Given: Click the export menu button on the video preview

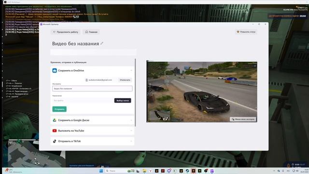Looking at the screenshot, I should [x=243, y=119].
